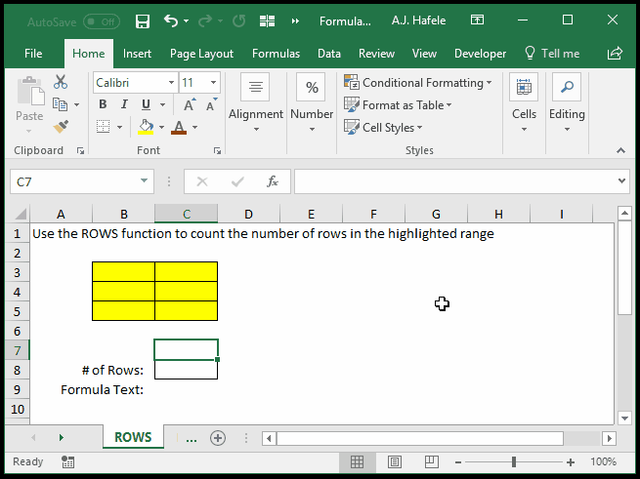This screenshot has width=640, height=479.
Task: Switch to Page Layout view icon
Action: point(395,461)
